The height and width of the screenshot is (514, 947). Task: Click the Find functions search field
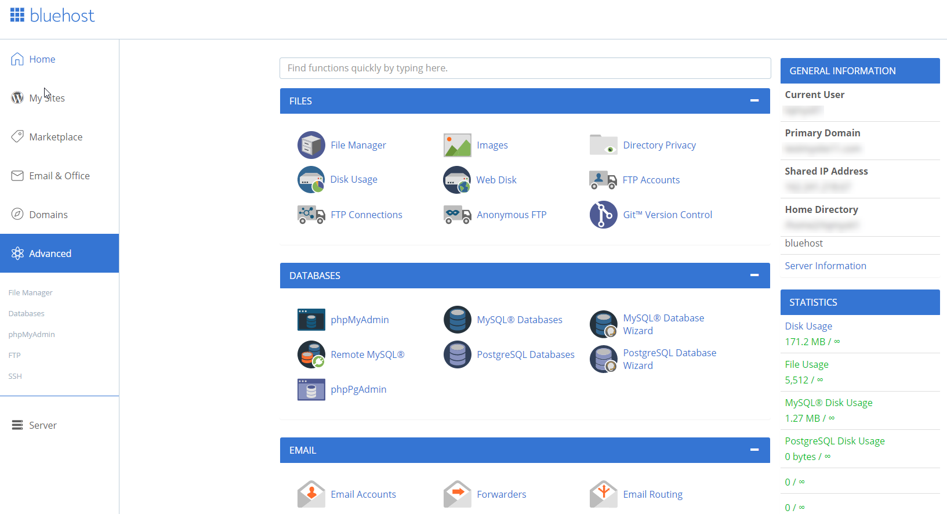click(525, 68)
